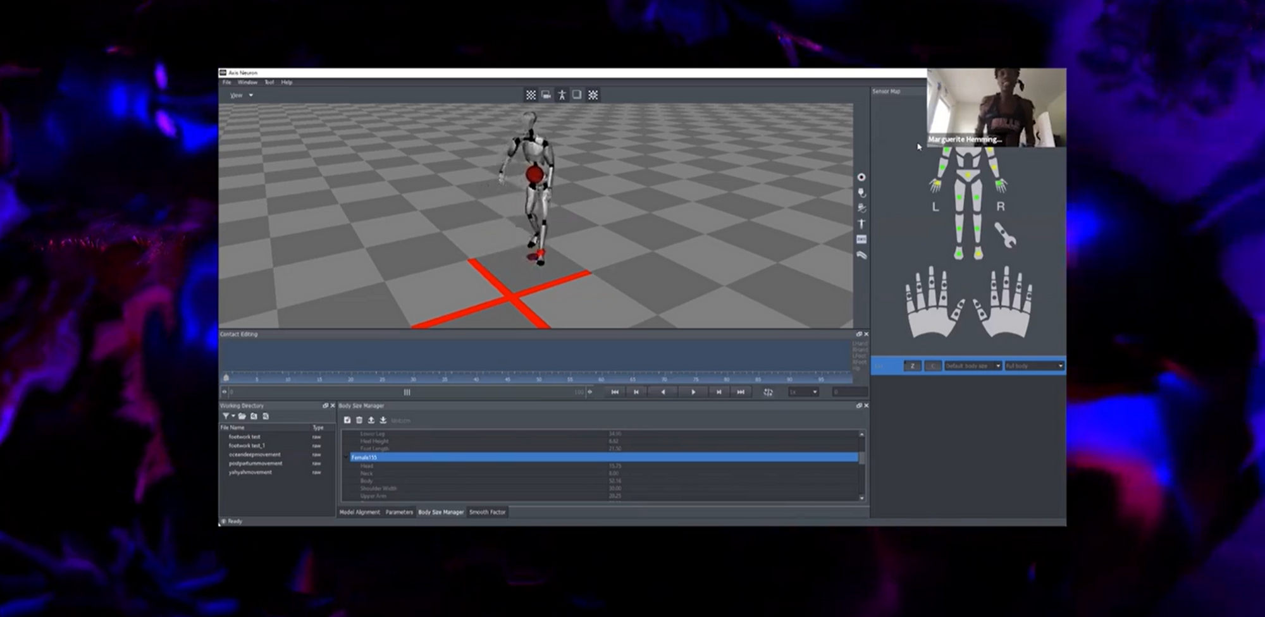Toggle the loop playback icon
Image resolution: width=1265 pixels, height=617 pixels.
tap(768, 392)
